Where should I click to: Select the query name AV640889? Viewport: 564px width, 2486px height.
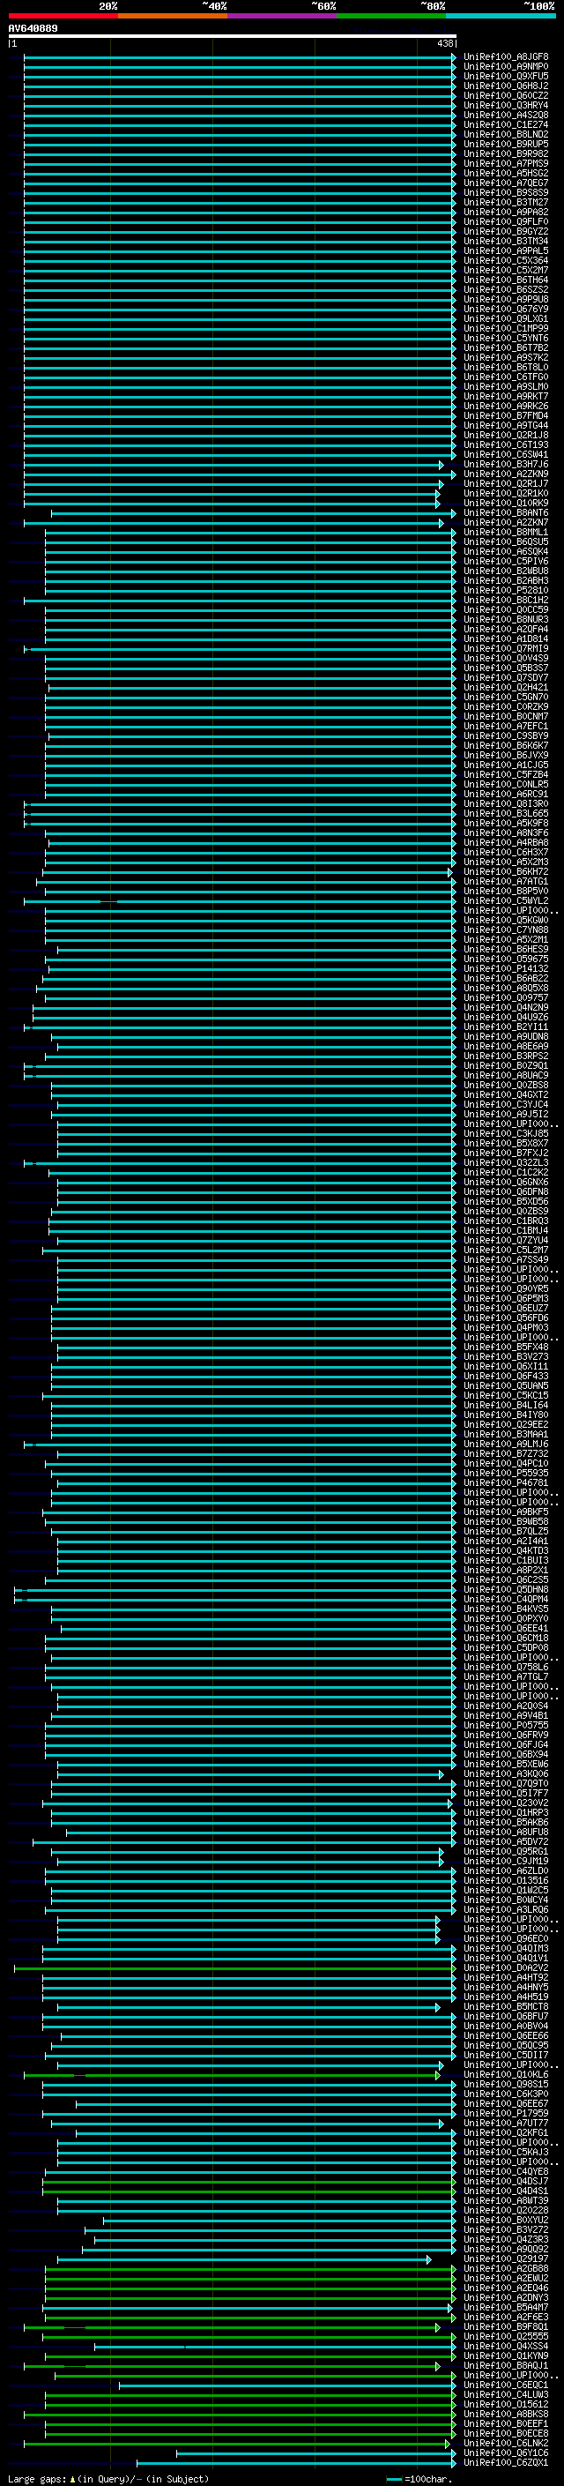[x=33, y=28]
